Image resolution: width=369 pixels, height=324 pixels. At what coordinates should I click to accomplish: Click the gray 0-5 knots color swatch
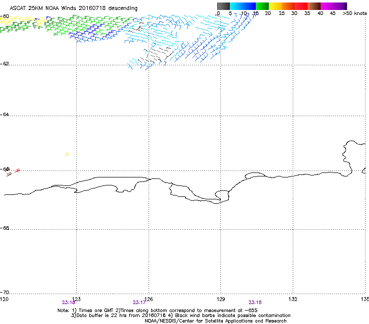point(223,6)
